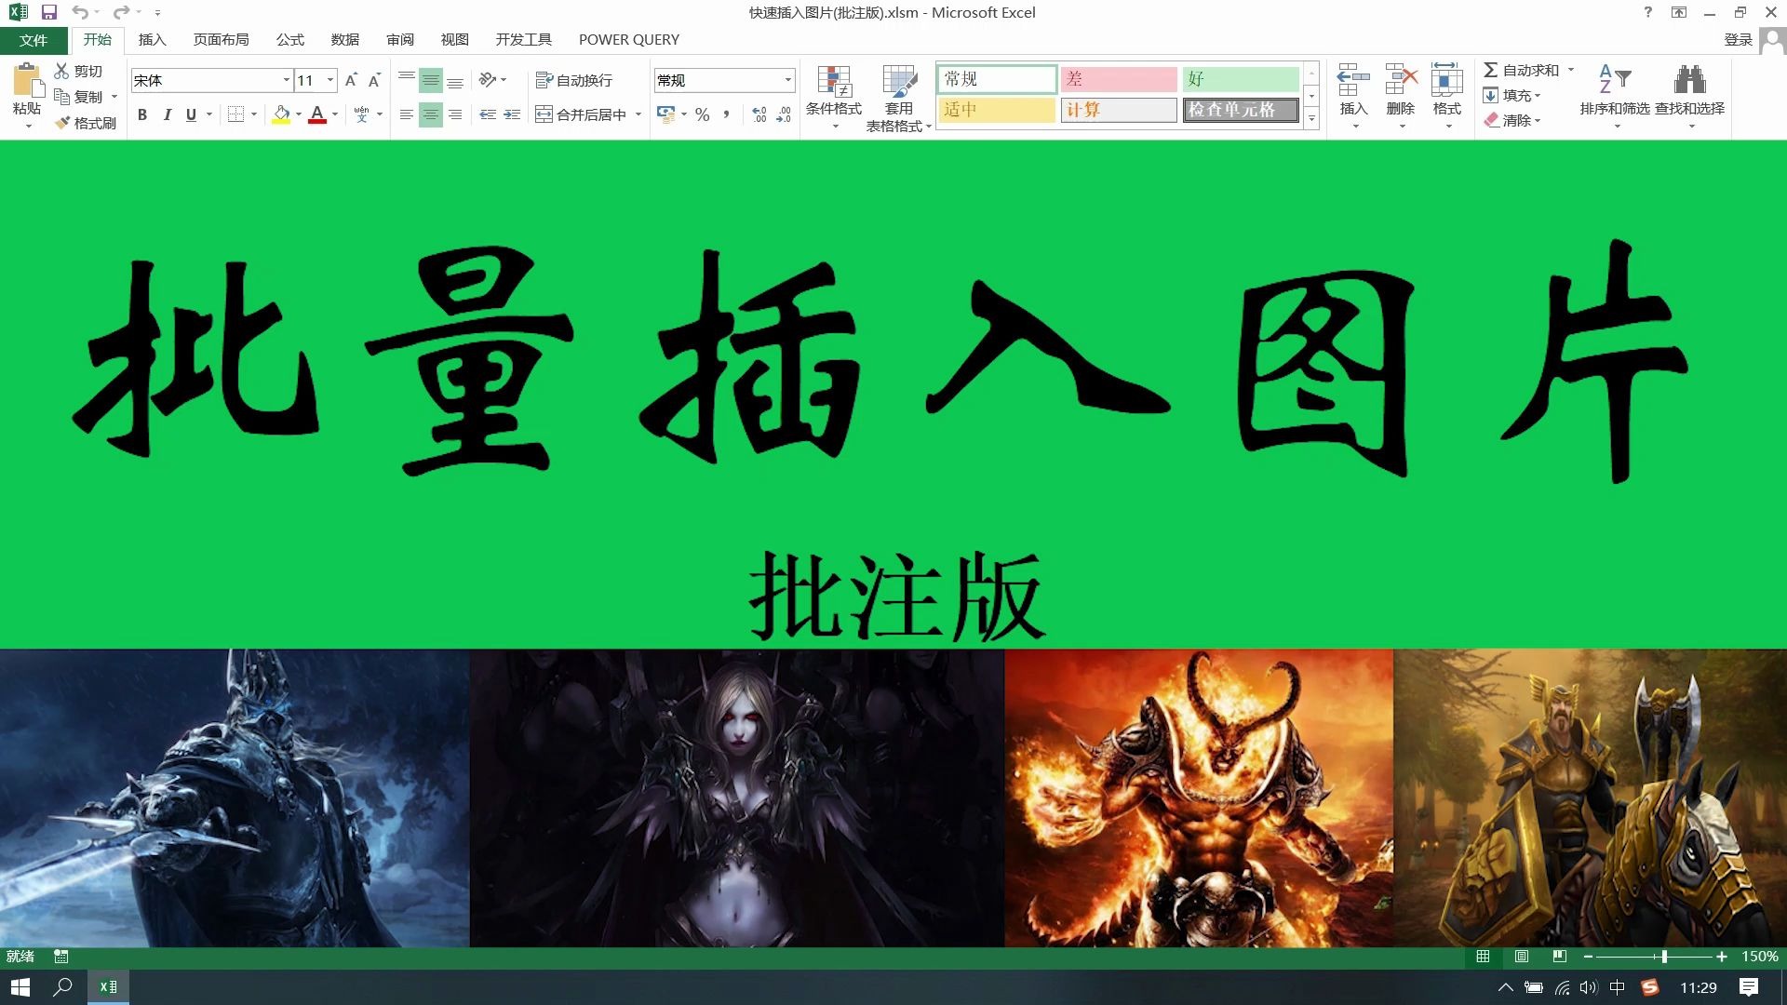Viewport: 1787px width, 1005px height.
Task: Click the Fill (填充) button
Action: 1512,95
